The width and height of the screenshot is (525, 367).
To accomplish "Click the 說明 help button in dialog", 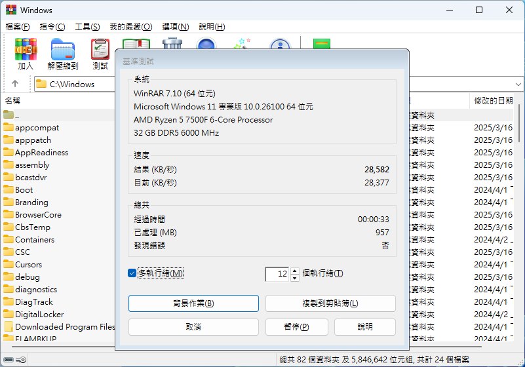I will coord(365,327).
